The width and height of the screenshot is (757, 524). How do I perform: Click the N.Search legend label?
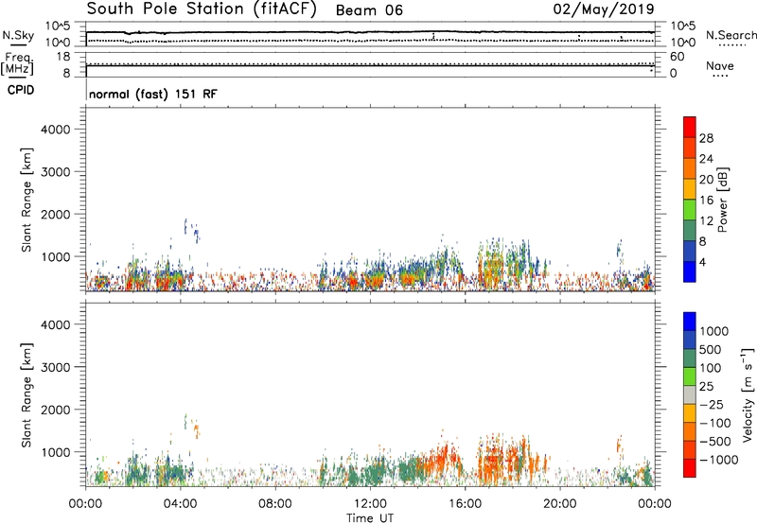tap(731, 35)
